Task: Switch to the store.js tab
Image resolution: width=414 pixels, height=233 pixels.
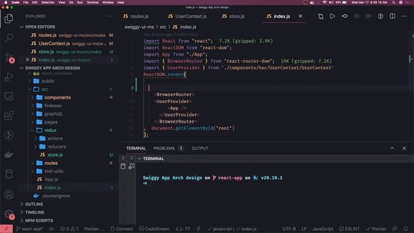Action: pos(233,16)
